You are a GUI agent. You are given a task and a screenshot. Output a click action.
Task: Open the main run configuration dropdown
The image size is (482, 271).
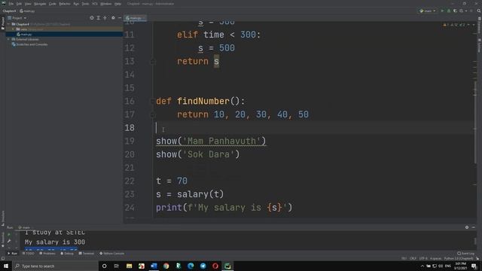tap(428, 11)
